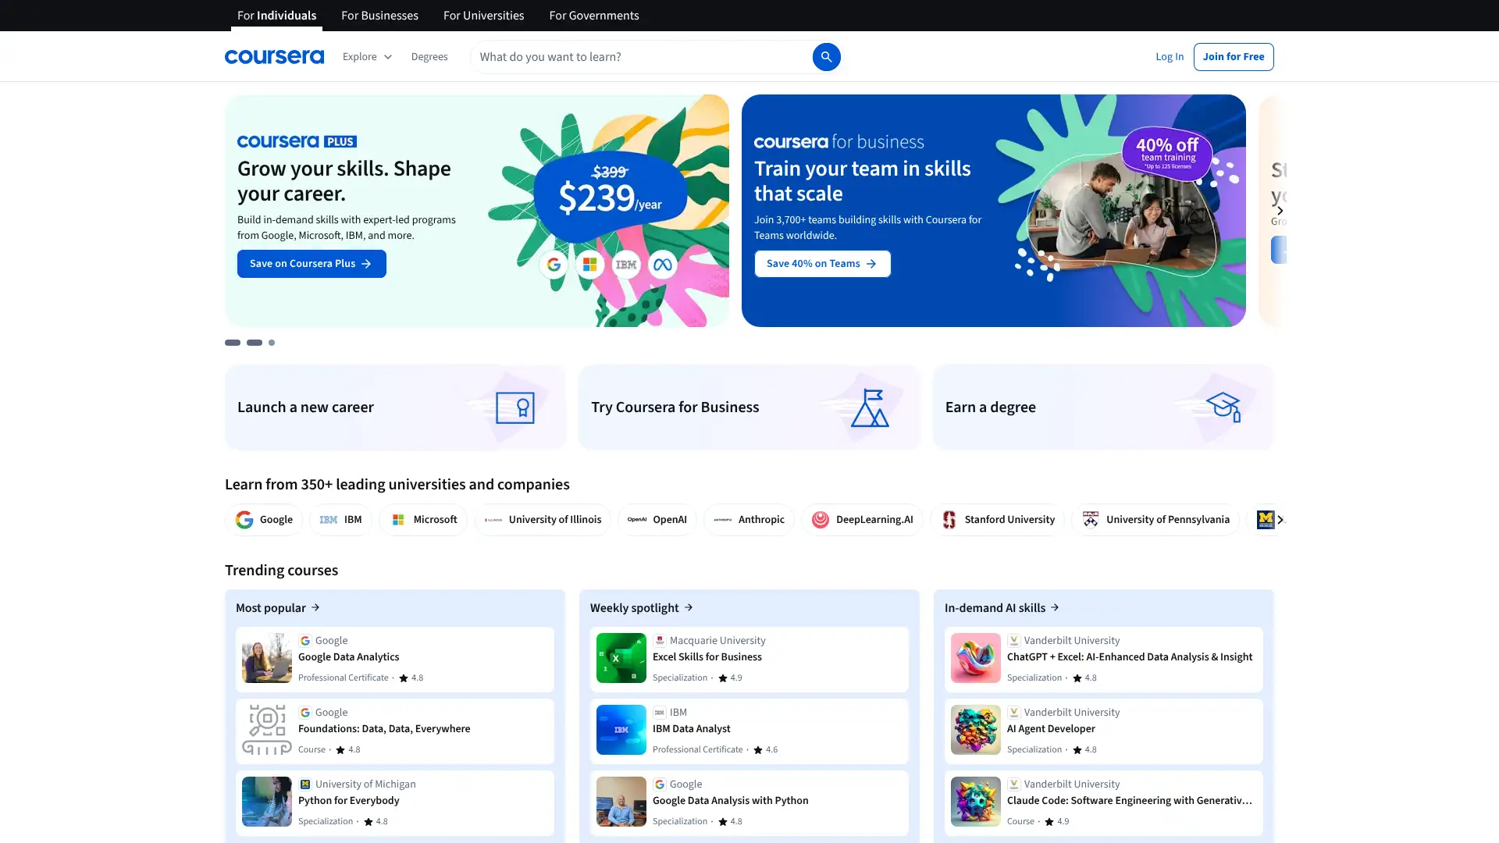
Task: Select the DeepLearning.AI partner chip
Action: point(862,520)
